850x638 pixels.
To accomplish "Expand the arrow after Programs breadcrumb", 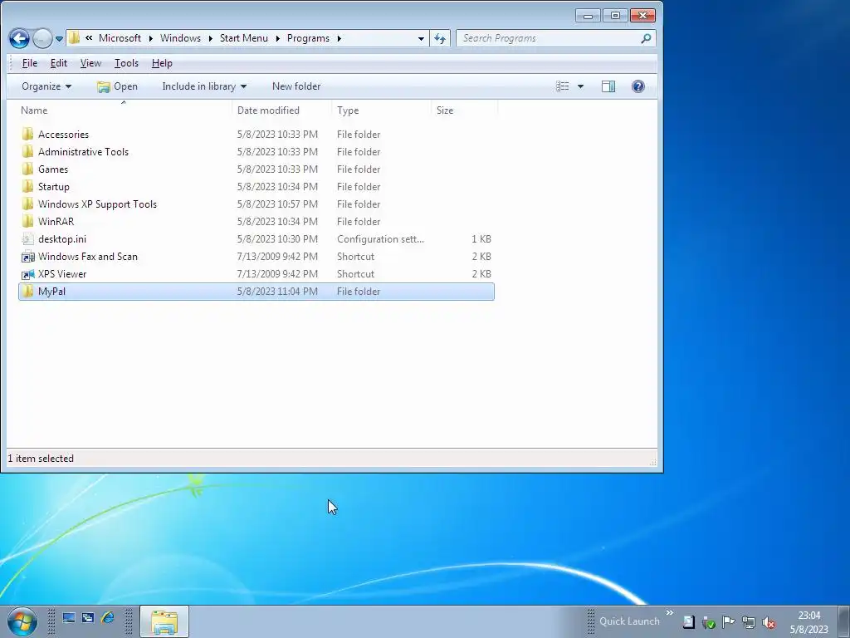I will (340, 38).
